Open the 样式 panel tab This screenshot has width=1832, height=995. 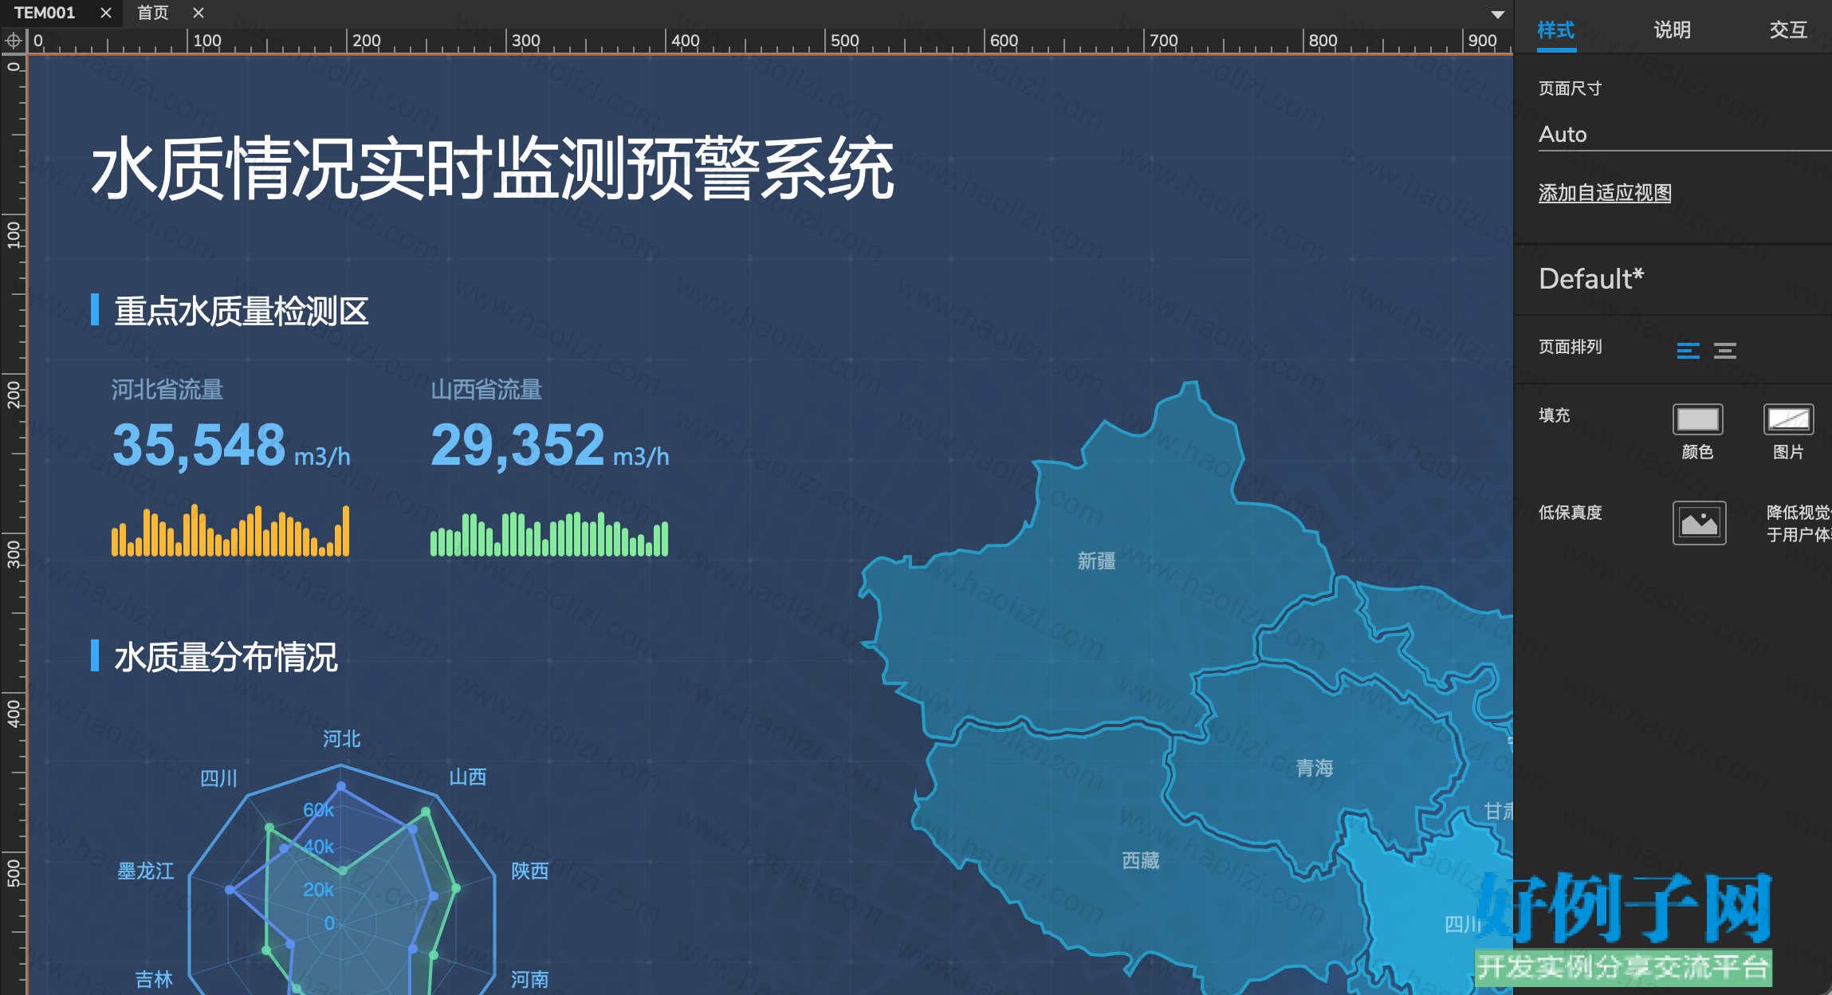(x=1555, y=30)
